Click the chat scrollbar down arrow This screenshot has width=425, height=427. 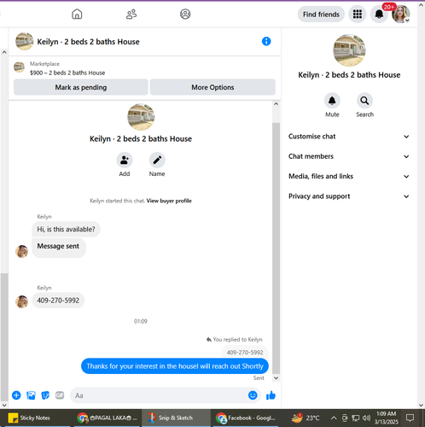pyautogui.click(x=276, y=377)
